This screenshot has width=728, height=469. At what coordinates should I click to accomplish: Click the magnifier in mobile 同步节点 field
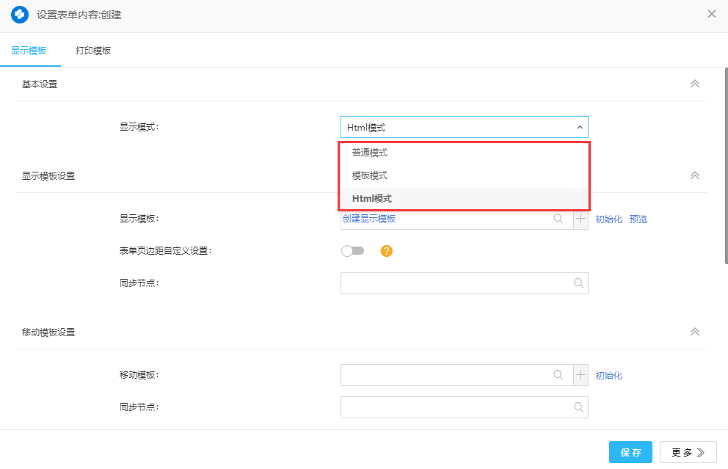pos(579,407)
